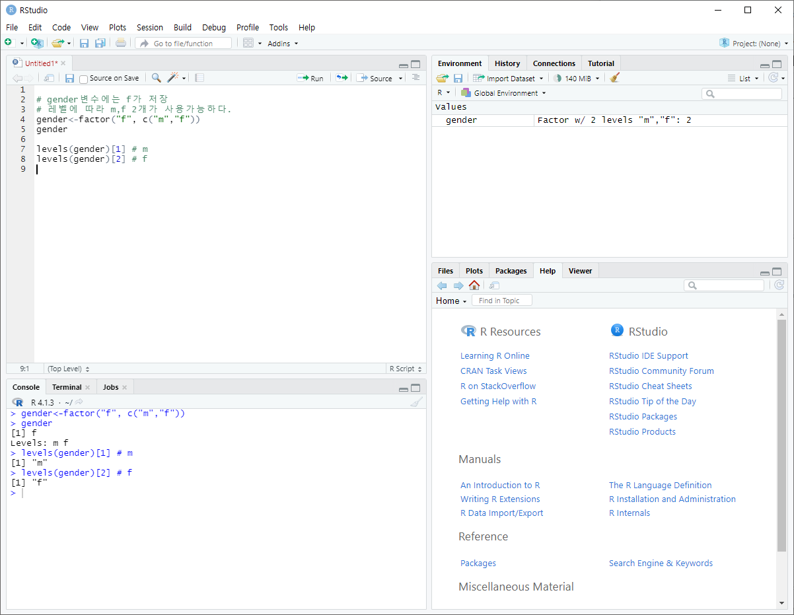Clear environment objects with the broom icon

point(615,78)
